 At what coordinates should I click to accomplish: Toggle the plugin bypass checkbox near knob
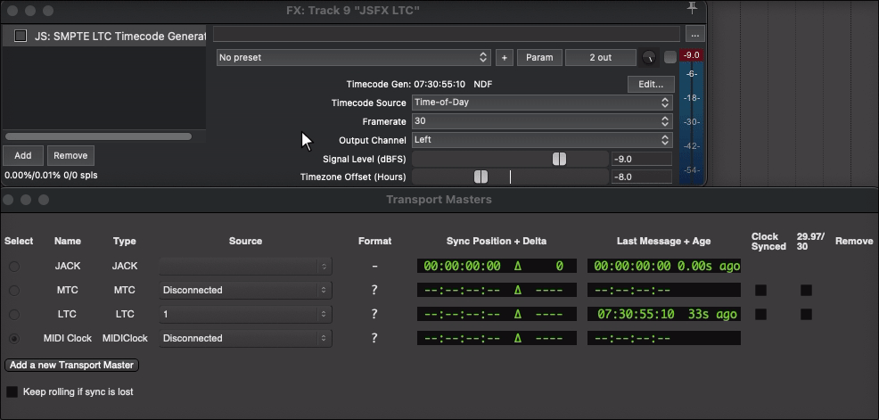(x=670, y=57)
